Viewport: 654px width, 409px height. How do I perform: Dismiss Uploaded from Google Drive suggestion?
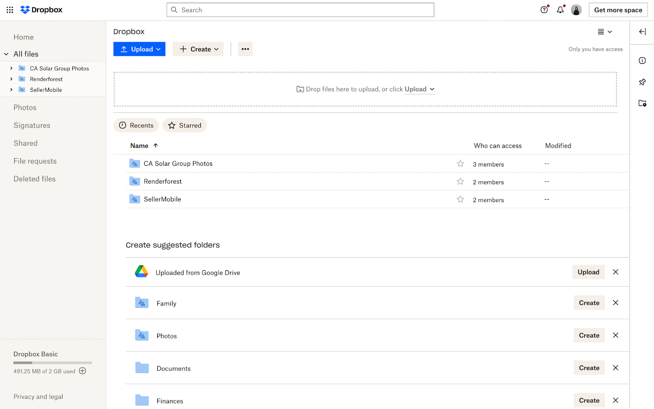pyautogui.click(x=616, y=272)
